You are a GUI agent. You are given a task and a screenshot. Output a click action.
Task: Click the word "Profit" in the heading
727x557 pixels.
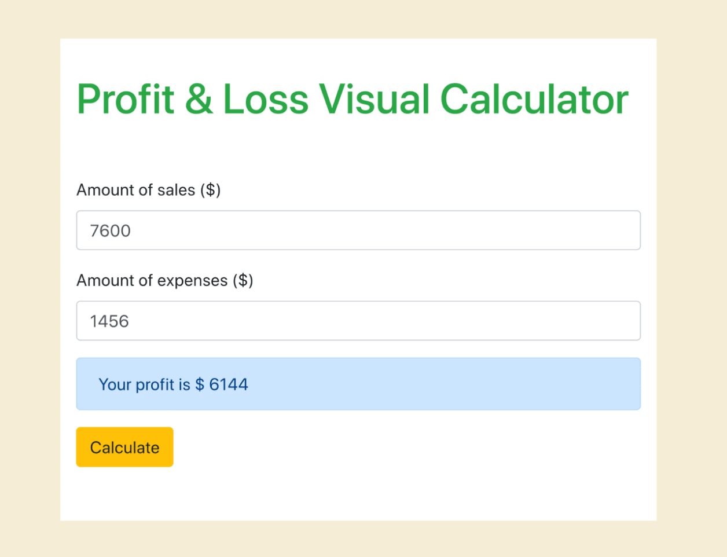point(126,100)
